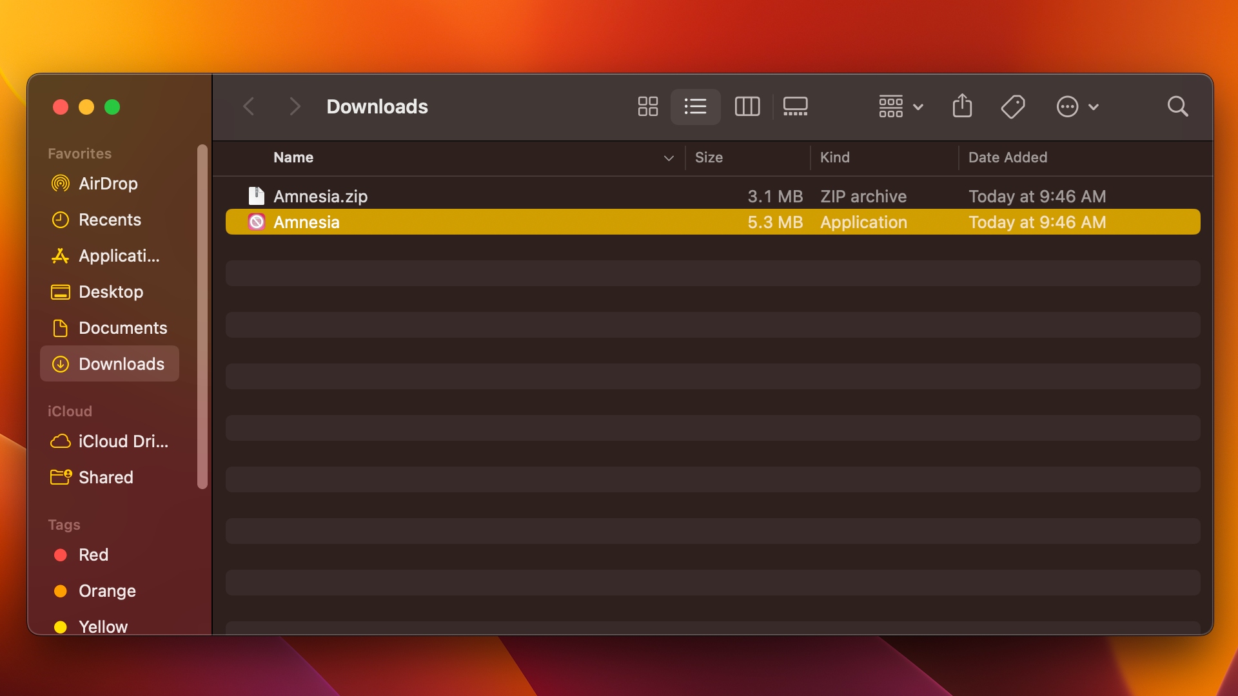
Task: Open Shared folder in sidebar
Action: [x=110, y=478]
